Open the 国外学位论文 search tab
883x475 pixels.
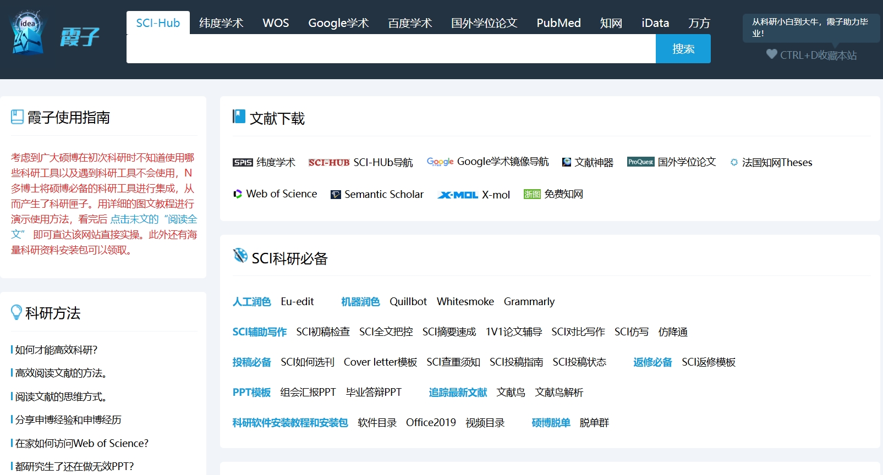(484, 23)
